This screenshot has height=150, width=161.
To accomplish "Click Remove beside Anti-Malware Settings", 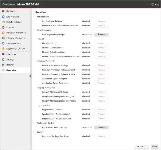I will pyautogui.click(x=101, y=21).
